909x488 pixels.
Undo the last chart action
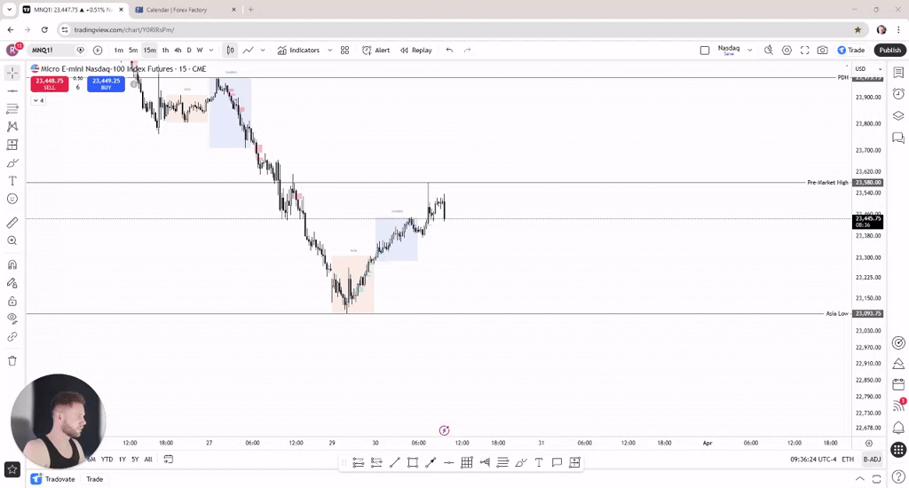click(449, 51)
